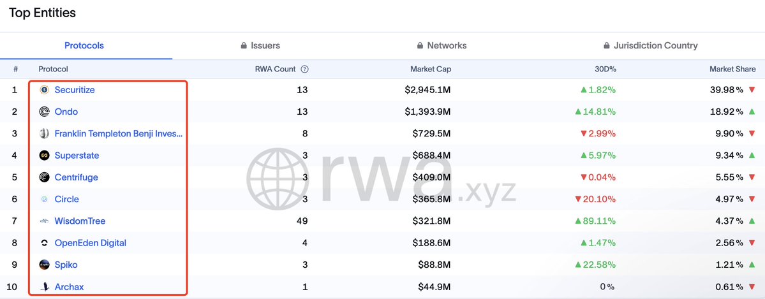Click Franklin Templeton 30D change 2.99%

[x=598, y=134]
